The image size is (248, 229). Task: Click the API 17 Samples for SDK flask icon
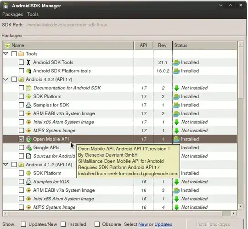(x=28, y=105)
